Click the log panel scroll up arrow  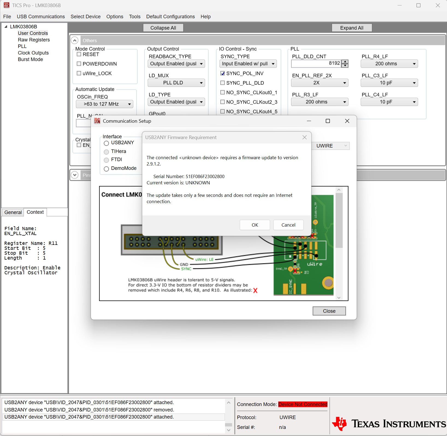[229, 402]
